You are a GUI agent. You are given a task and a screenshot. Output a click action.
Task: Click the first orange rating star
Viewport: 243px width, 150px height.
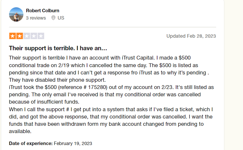point(13,36)
